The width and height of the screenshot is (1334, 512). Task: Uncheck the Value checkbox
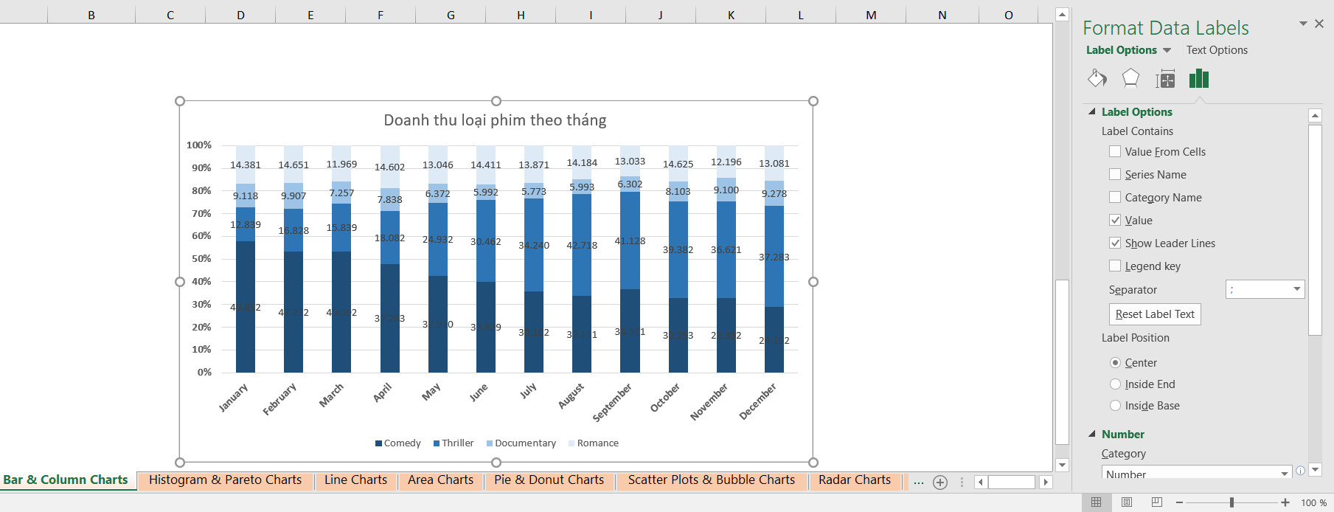[x=1115, y=220]
